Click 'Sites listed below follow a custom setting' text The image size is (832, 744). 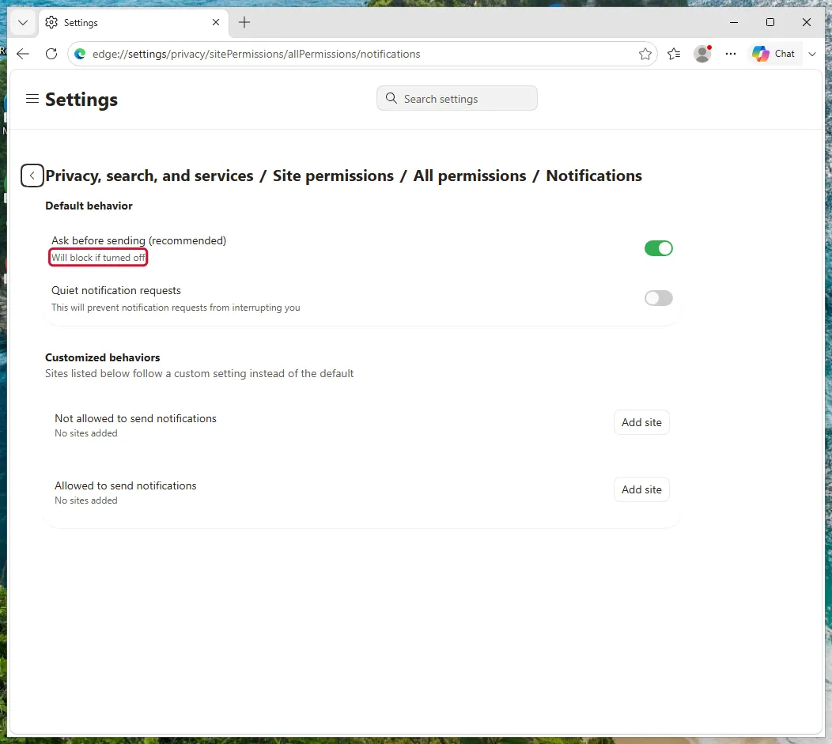pyautogui.click(x=199, y=373)
